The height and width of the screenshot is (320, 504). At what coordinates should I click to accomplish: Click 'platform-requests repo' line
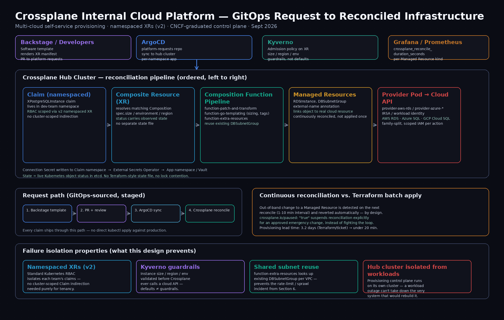[162, 49]
